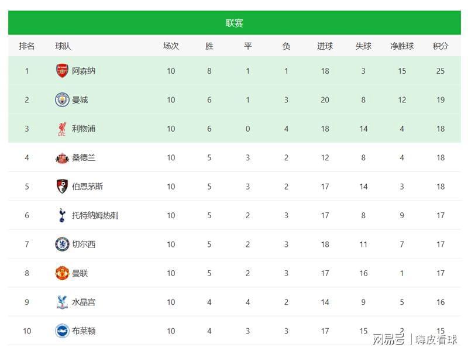Click the 切尔西 team name
468x351 pixels.
pyautogui.click(x=84, y=244)
